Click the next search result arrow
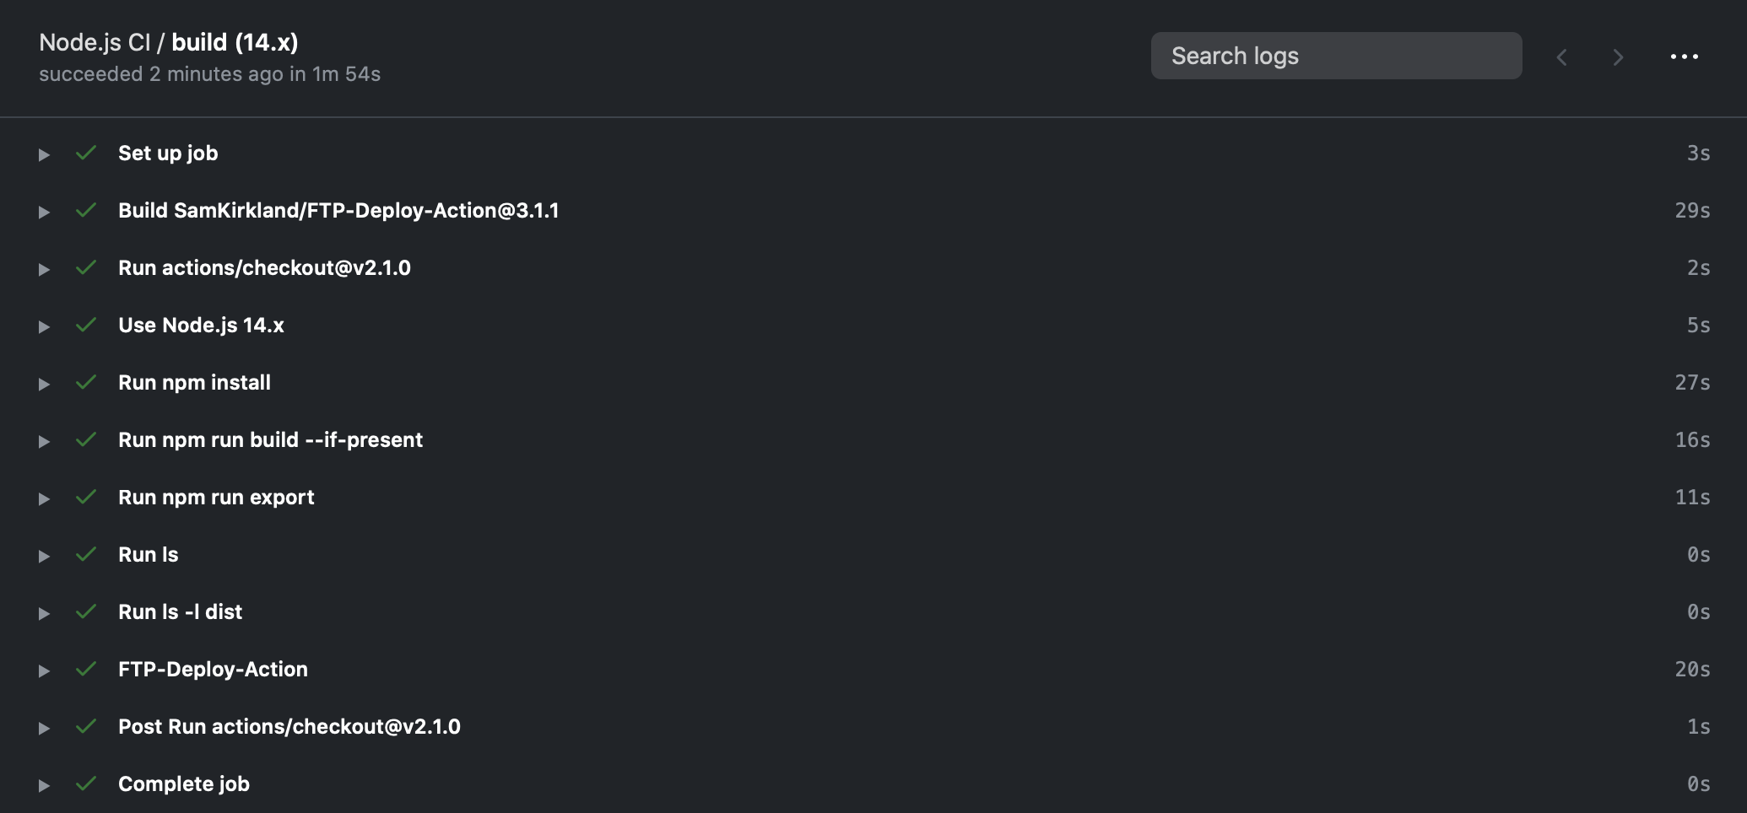Image resolution: width=1747 pixels, height=813 pixels. coord(1618,57)
